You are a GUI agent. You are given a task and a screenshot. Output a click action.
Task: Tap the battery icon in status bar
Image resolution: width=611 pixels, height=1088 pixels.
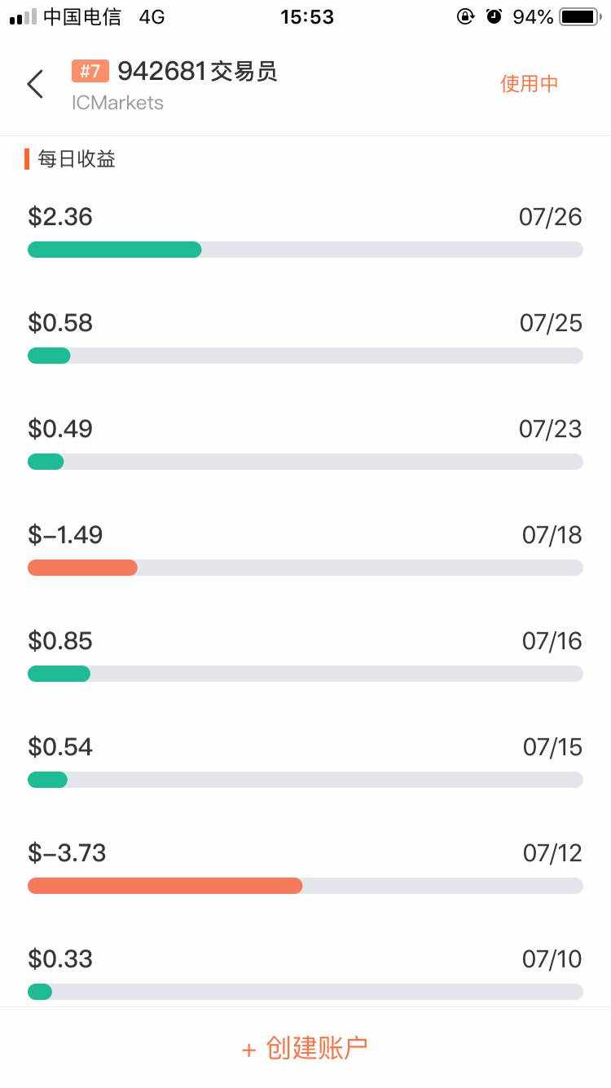(580, 17)
